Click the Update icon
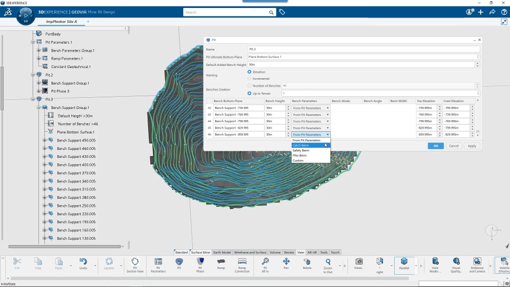510x287 pixels. click(x=109, y=264)
